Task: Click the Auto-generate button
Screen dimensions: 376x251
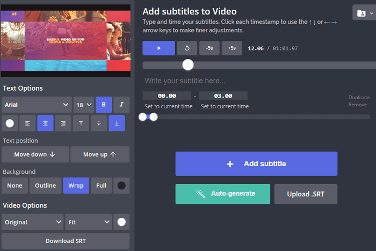Action: tap(222, 194)
